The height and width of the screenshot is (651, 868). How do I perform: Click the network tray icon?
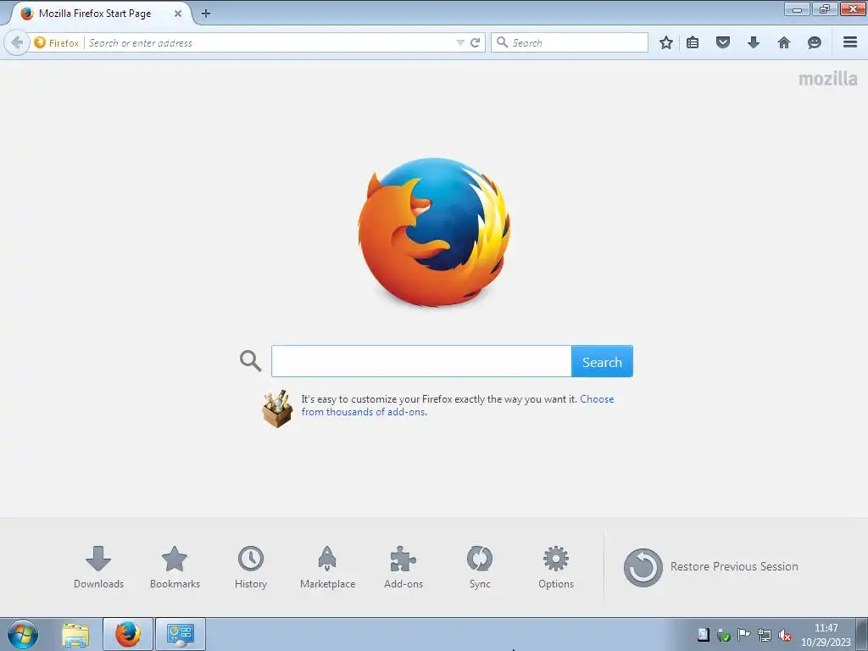tap(765, 636)
